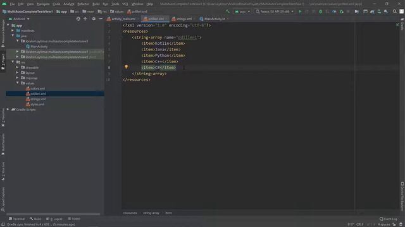Expand the mipmap folder
This screenshot has height=227, width=405.
[17, 78]
